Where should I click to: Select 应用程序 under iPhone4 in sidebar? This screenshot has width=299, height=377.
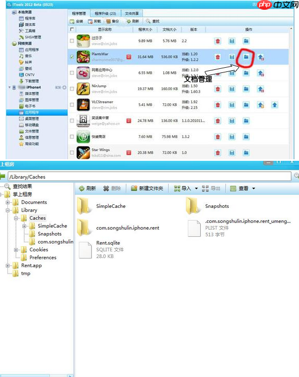(x=37, y=112)
